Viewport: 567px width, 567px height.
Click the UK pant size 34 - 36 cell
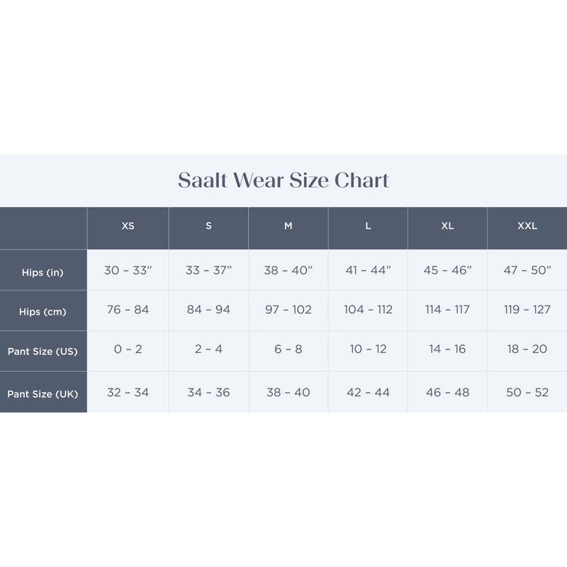(x=208, y=392)
